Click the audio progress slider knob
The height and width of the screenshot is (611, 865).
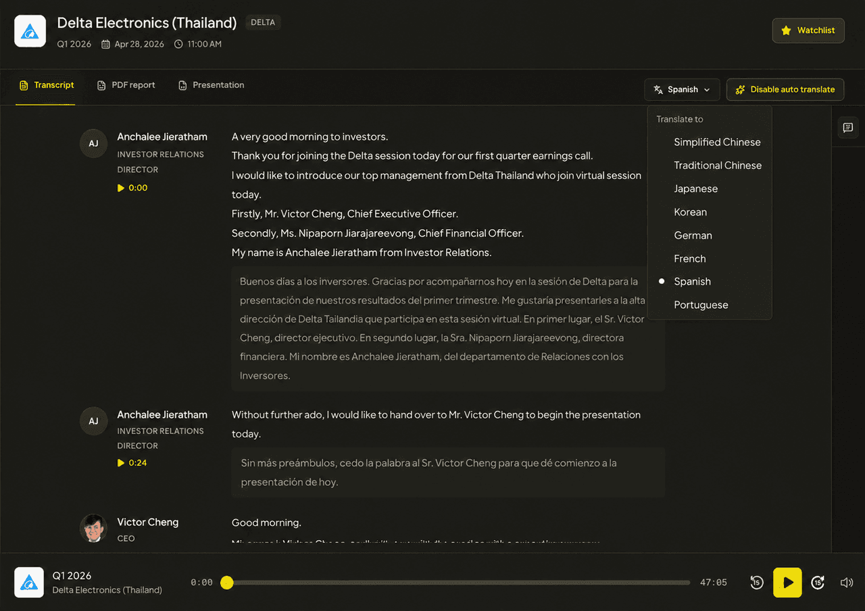click(227, 583)
